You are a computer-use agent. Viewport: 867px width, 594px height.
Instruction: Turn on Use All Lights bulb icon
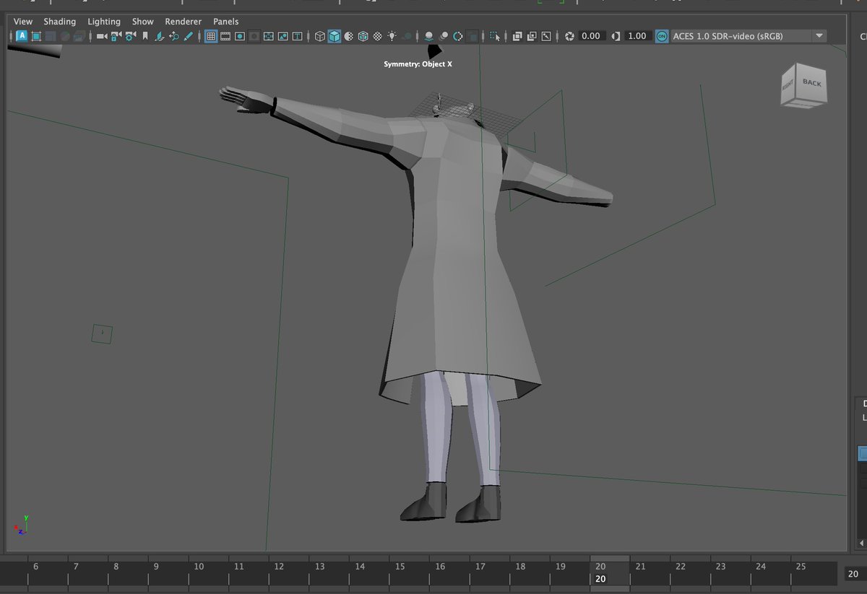click(x=392, y=35)
